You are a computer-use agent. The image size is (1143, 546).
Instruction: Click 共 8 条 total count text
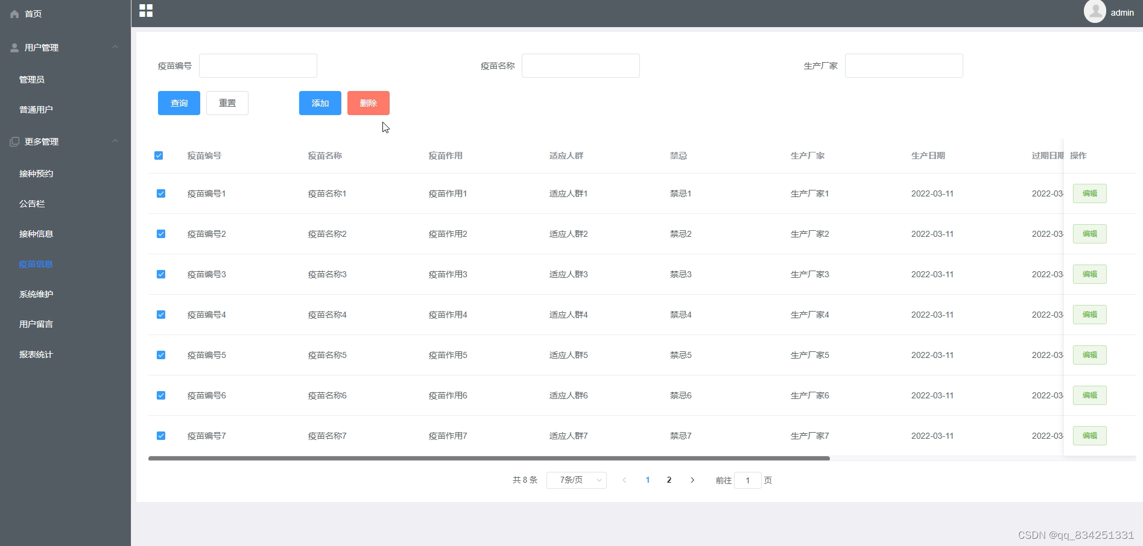[525, 480]
